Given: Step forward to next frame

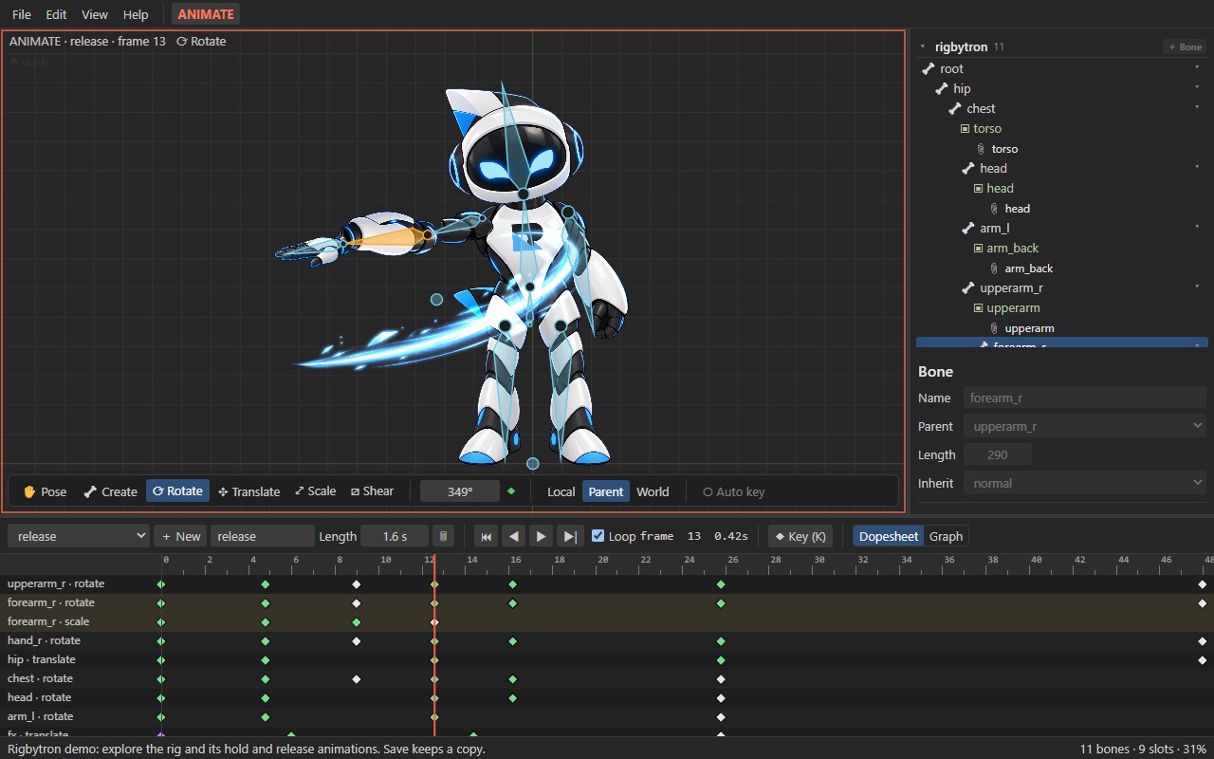Looking at the screenshot, I should point(569,536).
